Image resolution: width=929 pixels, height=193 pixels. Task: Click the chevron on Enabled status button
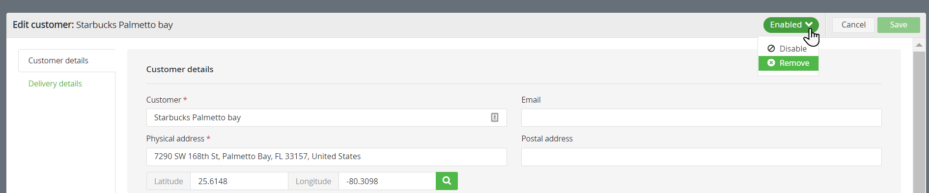[x=809, y=25]
